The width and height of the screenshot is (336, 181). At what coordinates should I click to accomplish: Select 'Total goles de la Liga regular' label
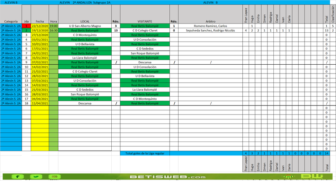click(145, 153)
